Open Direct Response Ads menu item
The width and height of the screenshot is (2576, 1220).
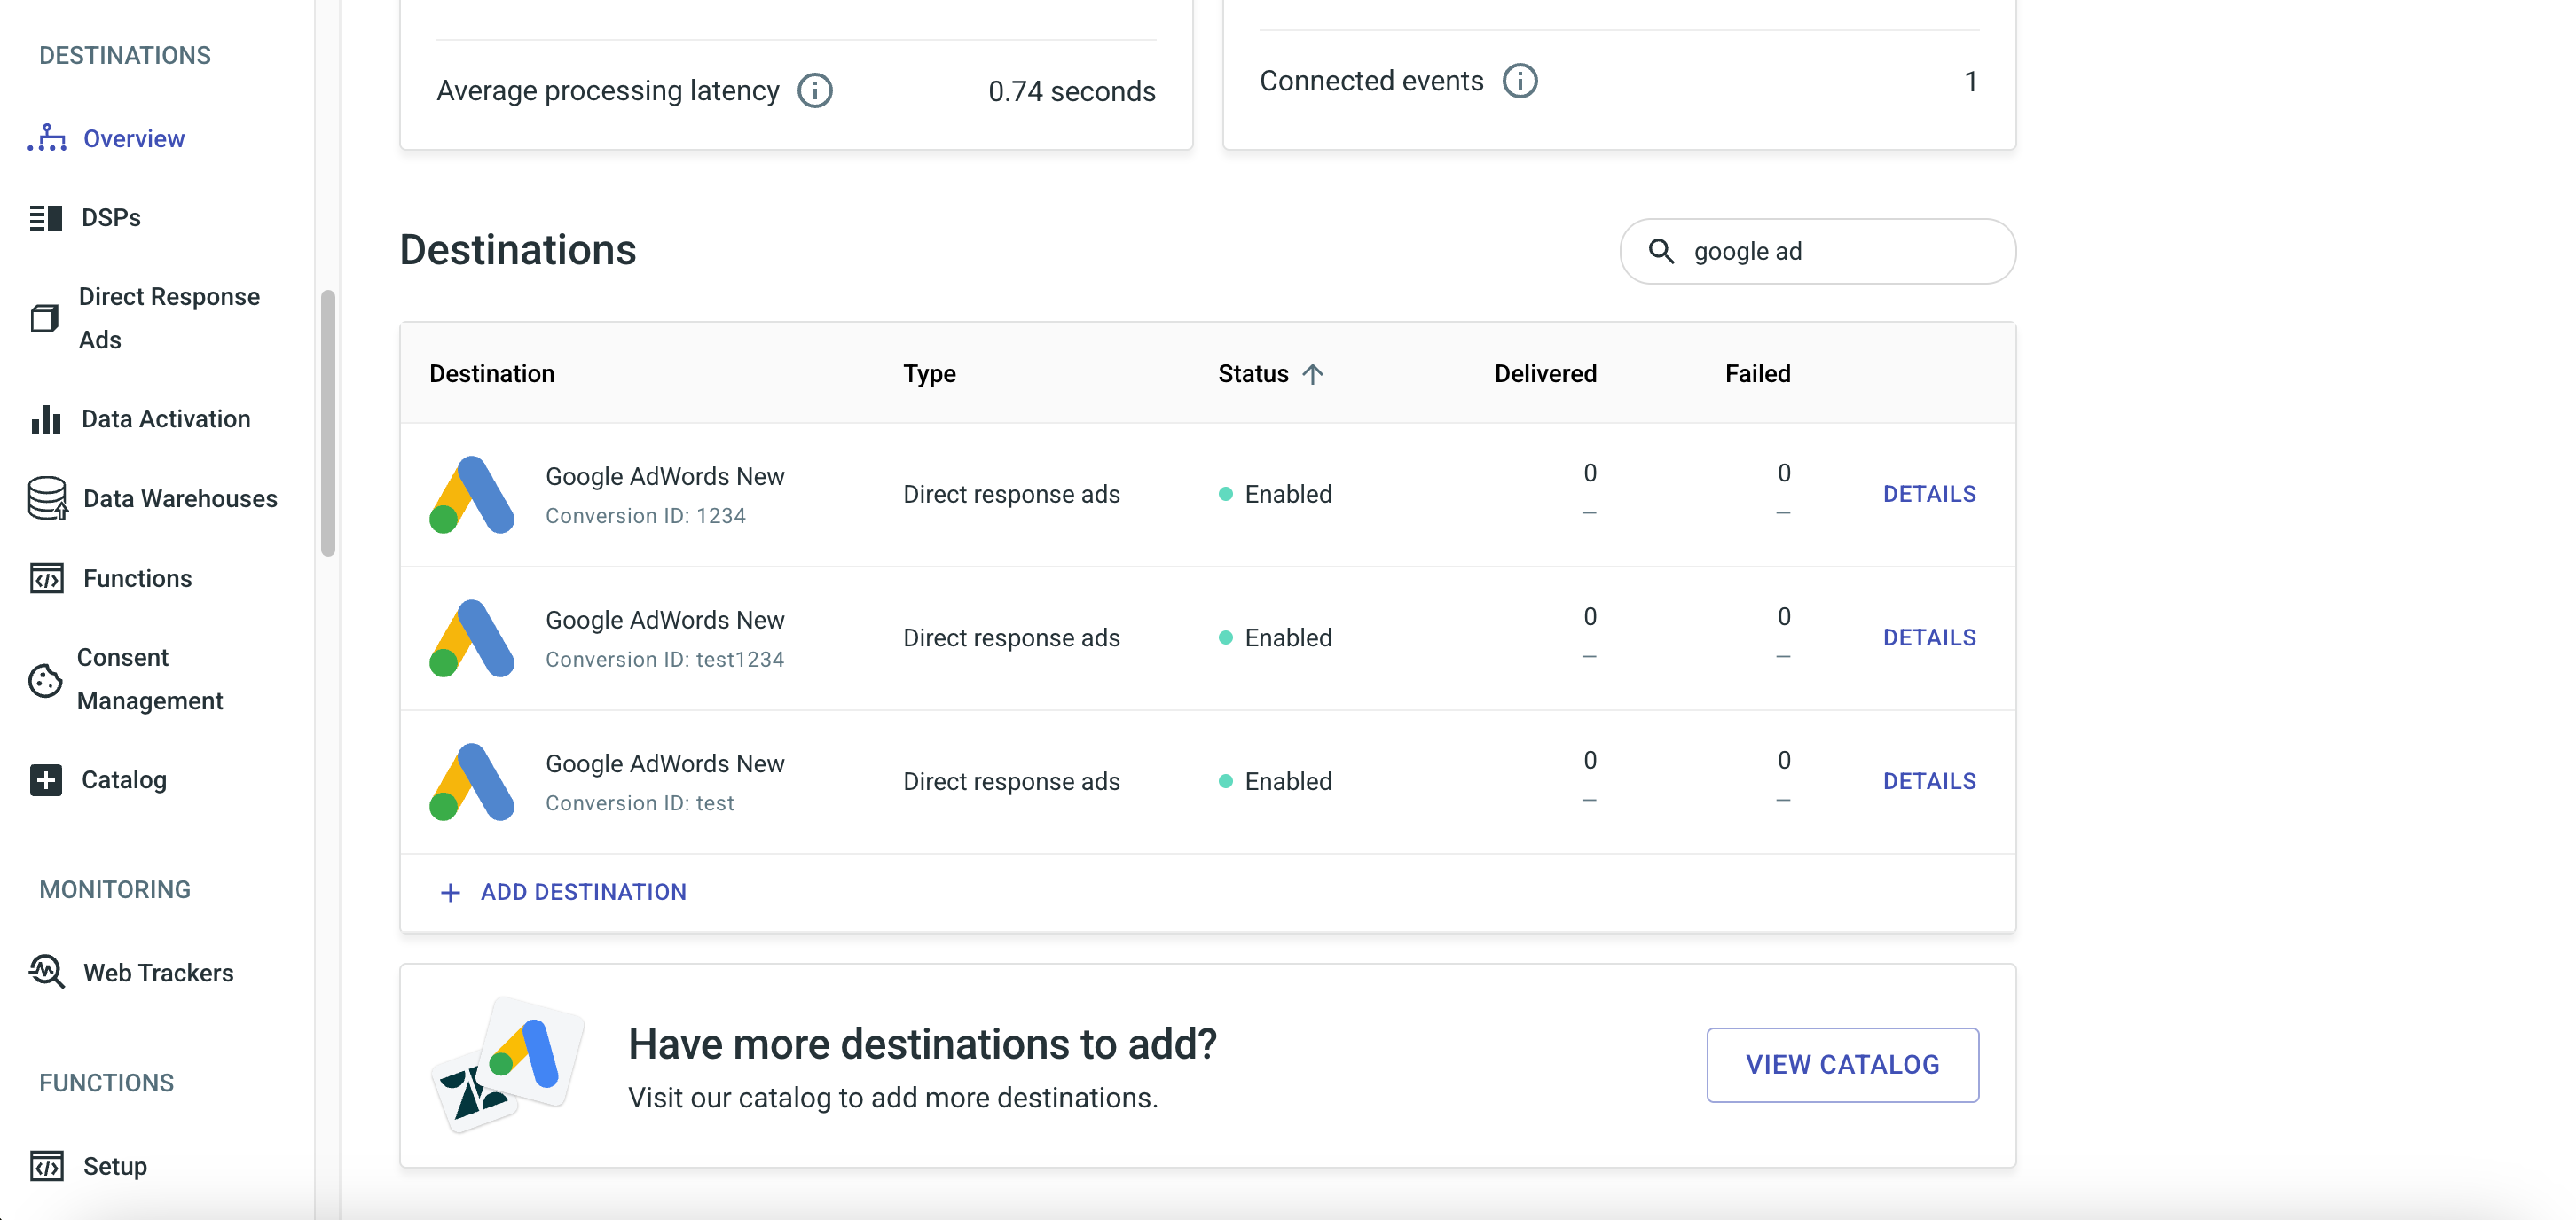pyautogui.click(x=169, y=317)
